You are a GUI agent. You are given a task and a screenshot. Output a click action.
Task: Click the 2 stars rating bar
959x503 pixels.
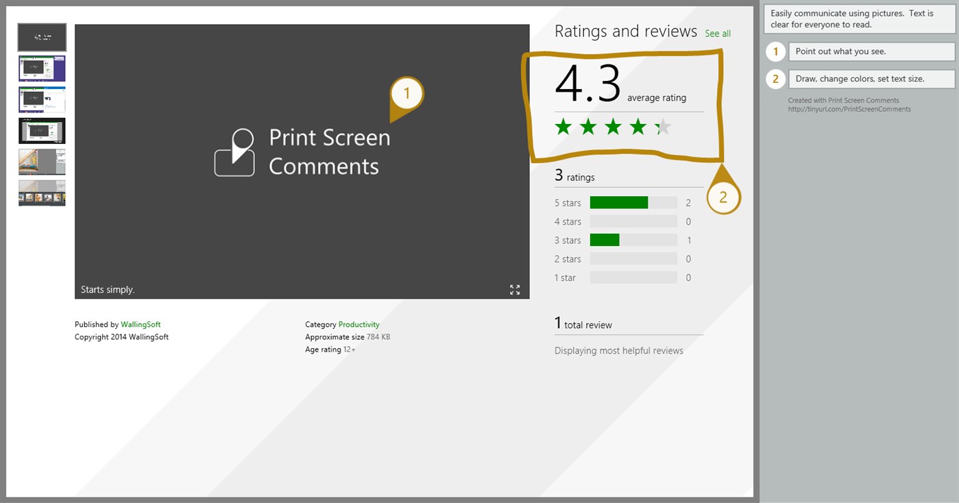point(633,259)
